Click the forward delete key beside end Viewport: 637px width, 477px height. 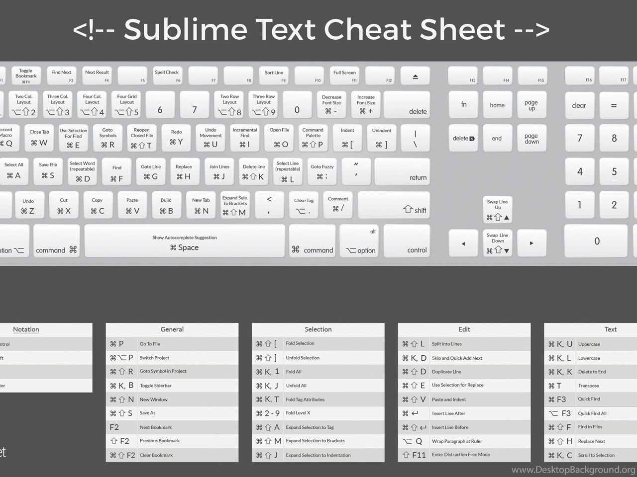coord(463,138)
